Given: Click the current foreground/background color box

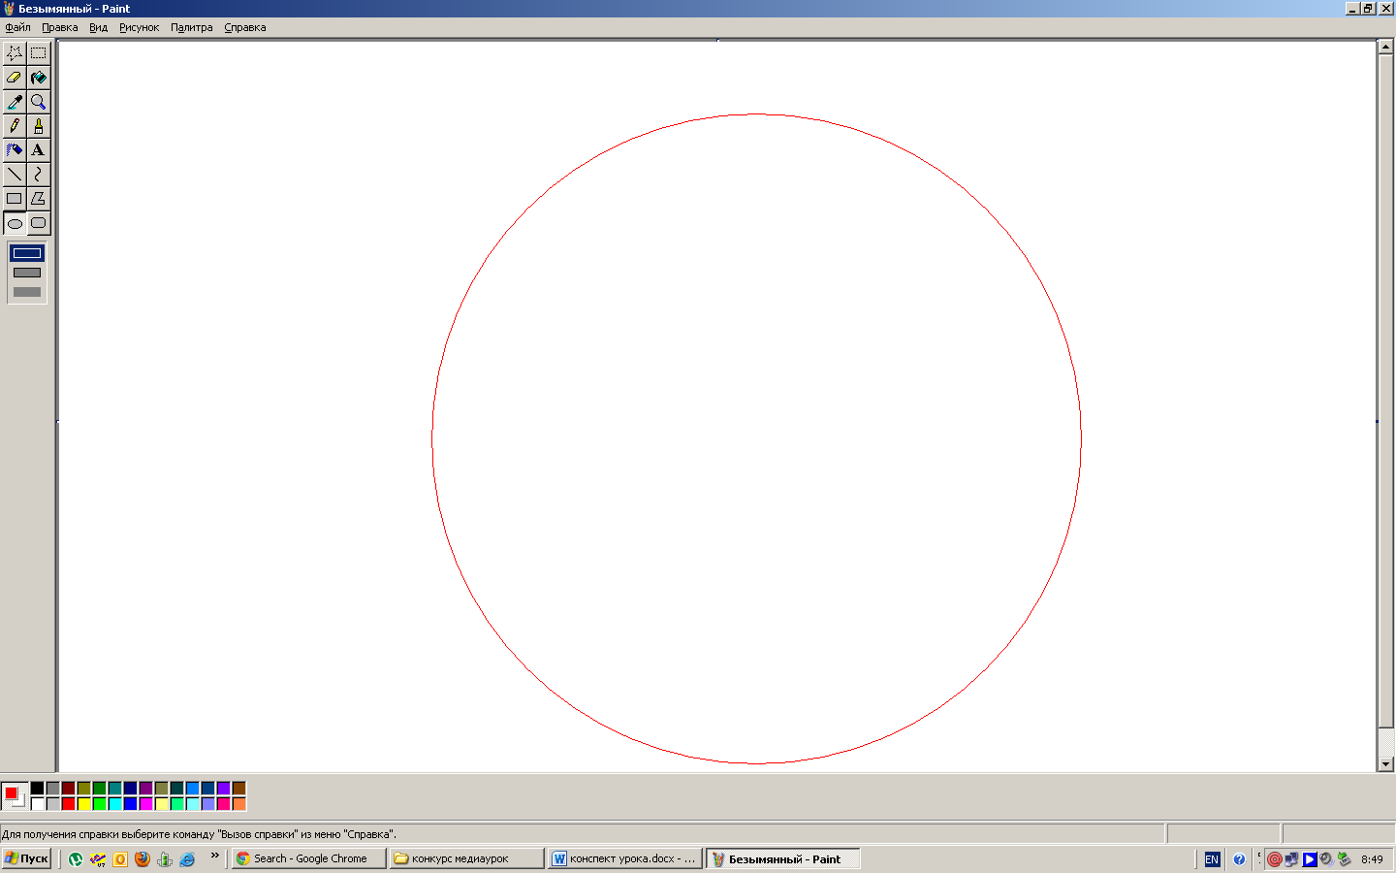Looking at the screenshot, I should click(x=15, y=796).
